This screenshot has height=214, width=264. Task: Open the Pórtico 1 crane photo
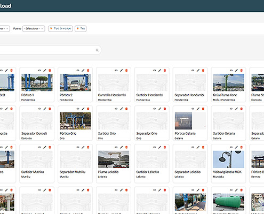(37, 82)
